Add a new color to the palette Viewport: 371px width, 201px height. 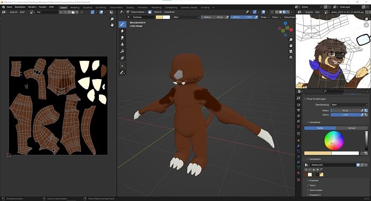pyautogui.click(x=306, y=170)
